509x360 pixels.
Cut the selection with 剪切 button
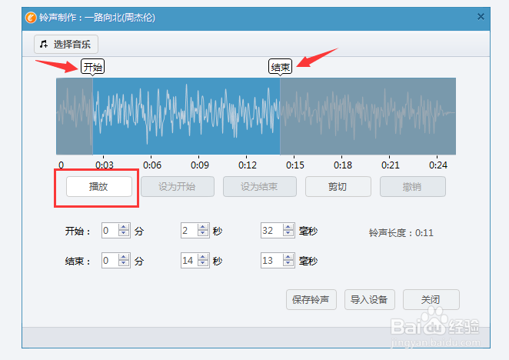click(338, 186)
